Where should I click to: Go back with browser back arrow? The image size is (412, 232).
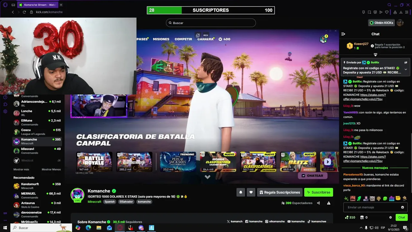[x=13, y=12]
